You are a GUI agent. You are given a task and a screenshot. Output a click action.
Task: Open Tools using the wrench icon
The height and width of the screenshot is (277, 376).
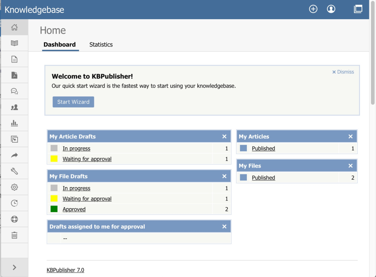click(x=14, y=171)
